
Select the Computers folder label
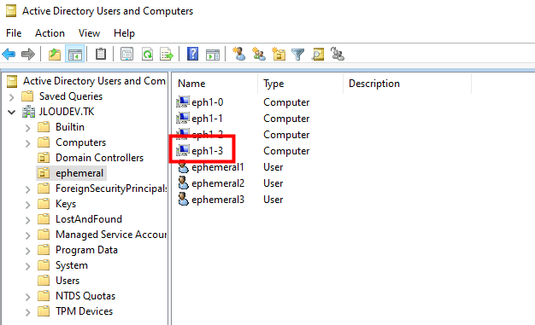(x=81, y=142)
